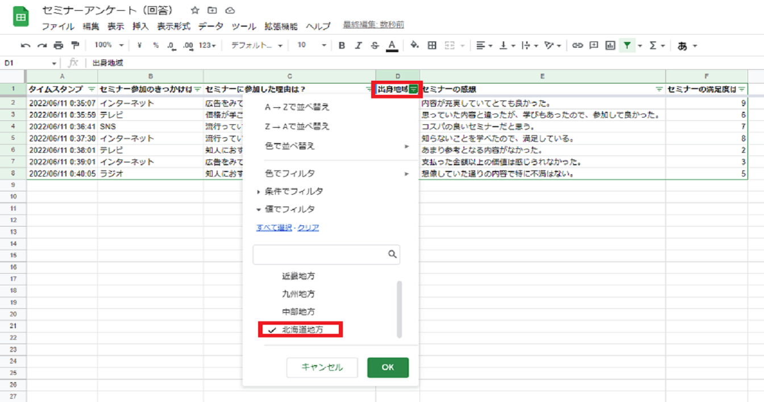Image resolution: width=764 pixels, height=402 pixels.
Task: Open the zoom 100% dropdown
Action: click(109, 45)
